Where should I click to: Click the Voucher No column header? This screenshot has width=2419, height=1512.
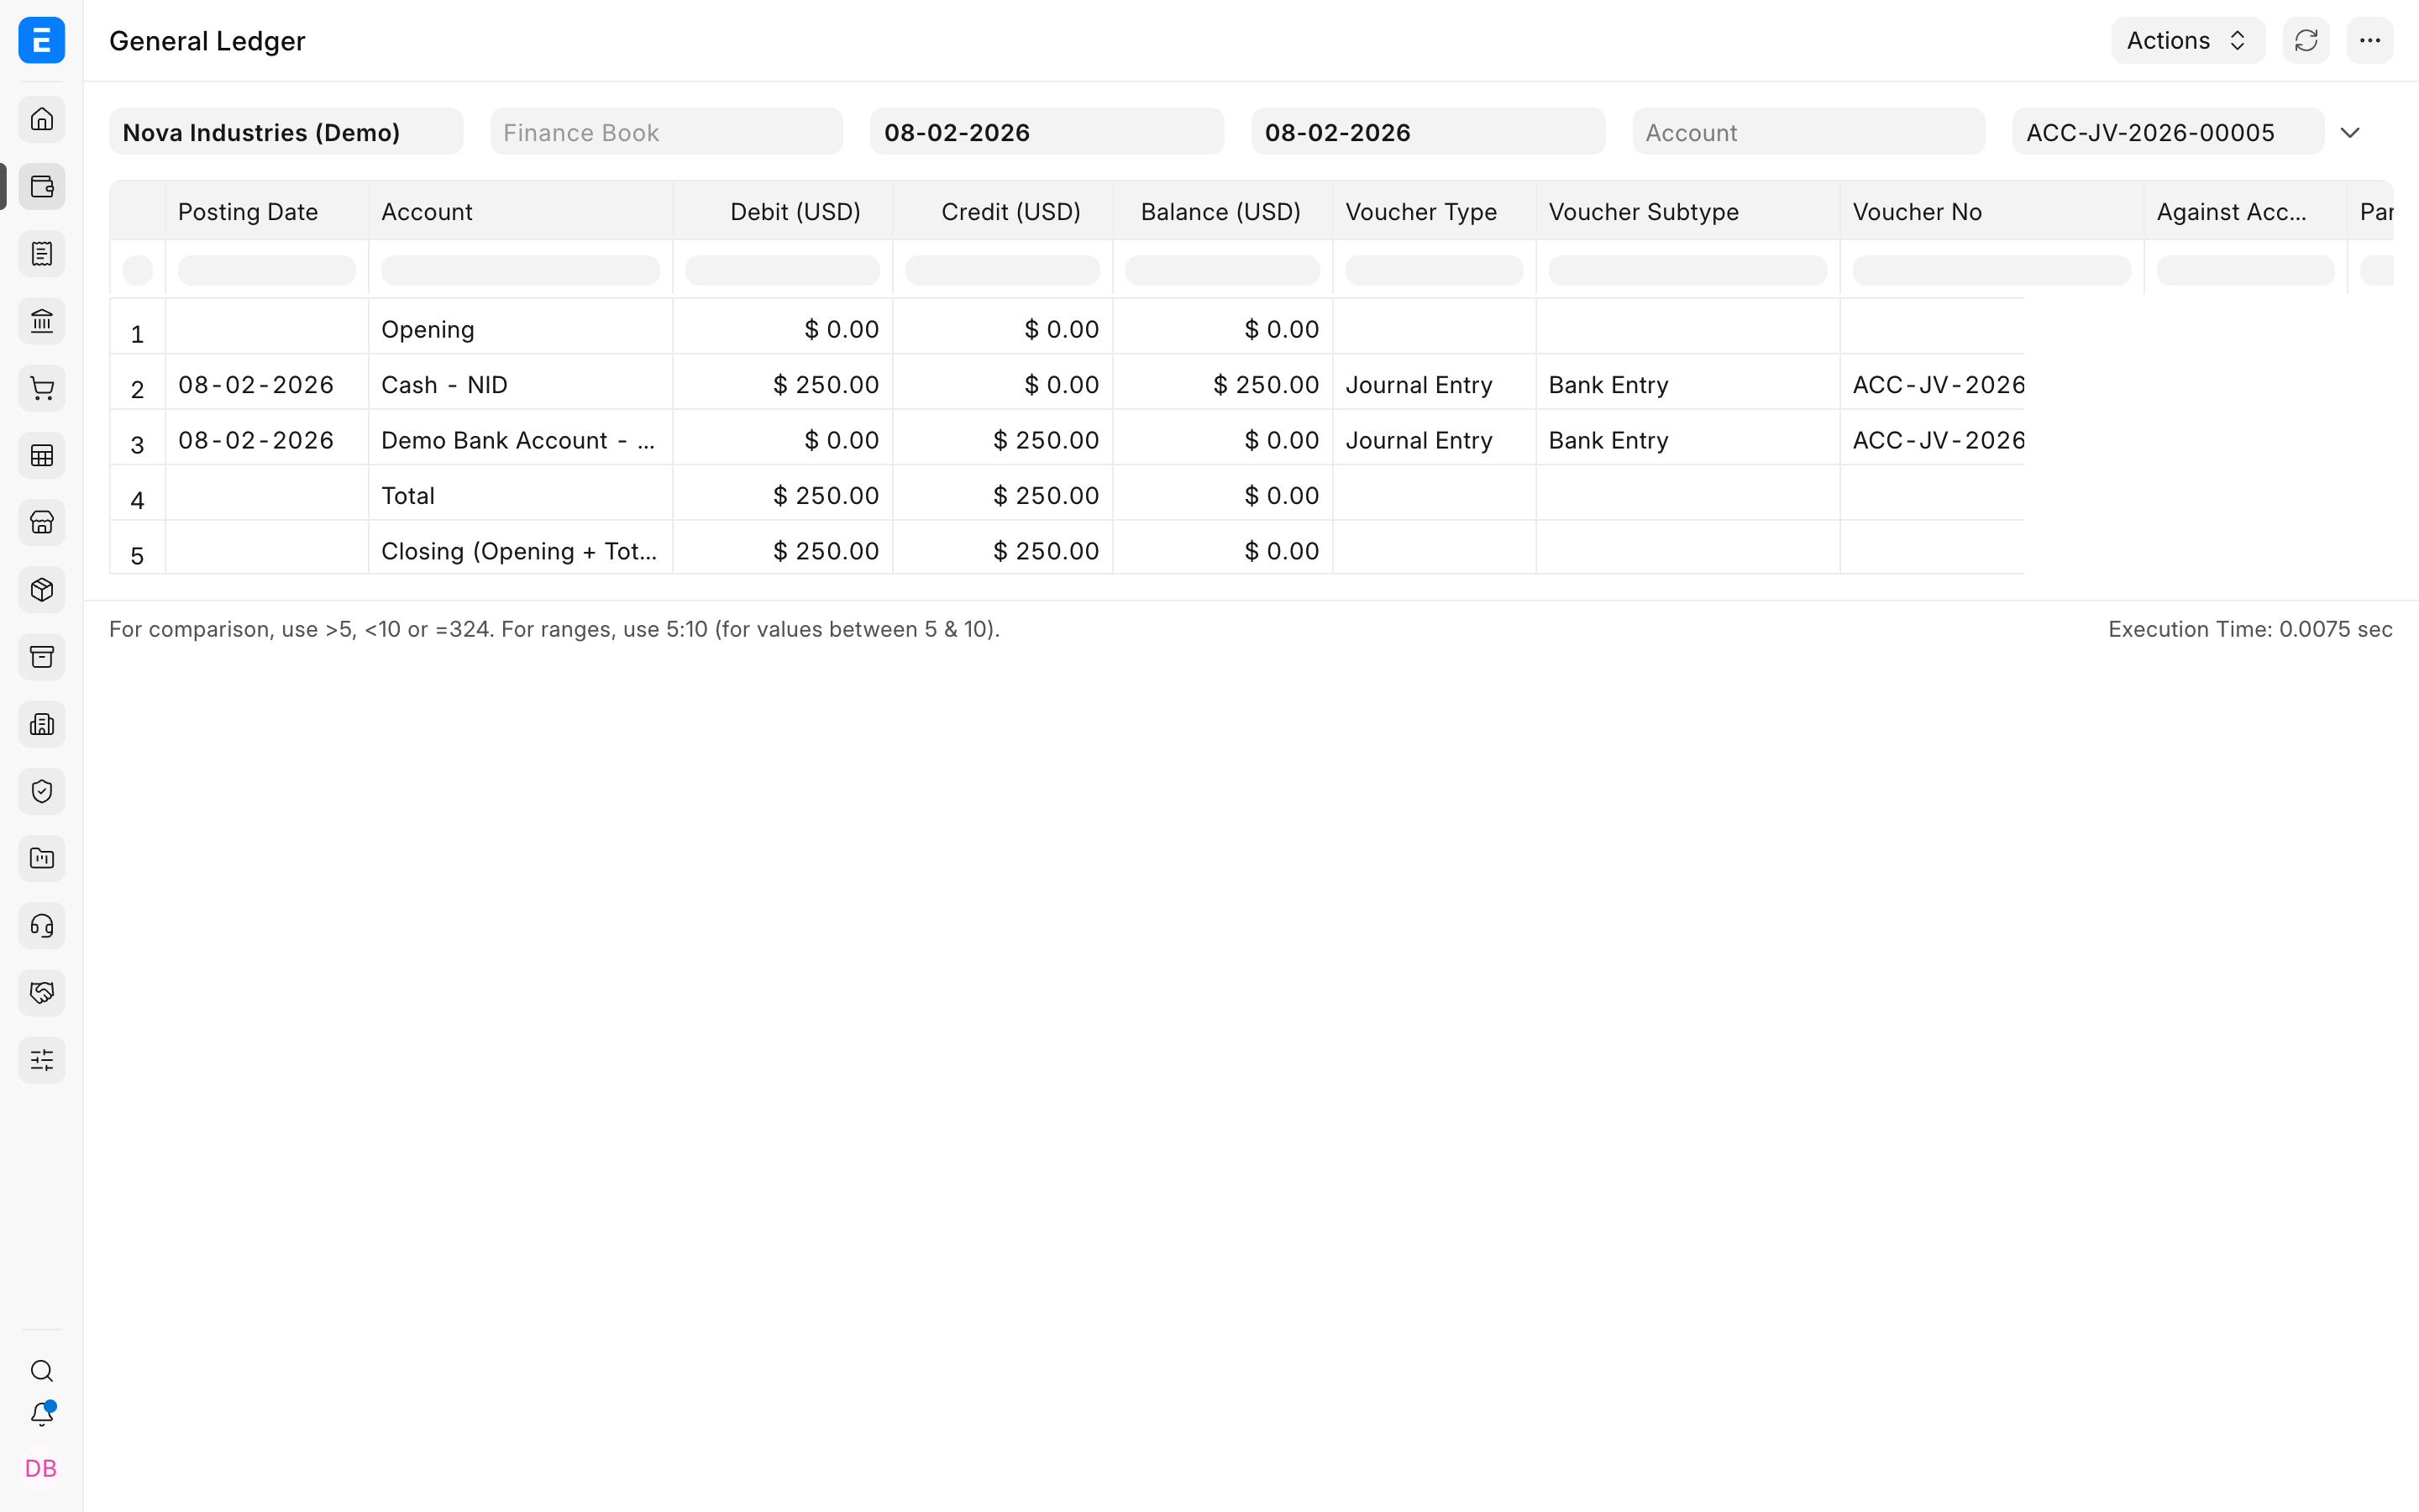pos(1992,211)
